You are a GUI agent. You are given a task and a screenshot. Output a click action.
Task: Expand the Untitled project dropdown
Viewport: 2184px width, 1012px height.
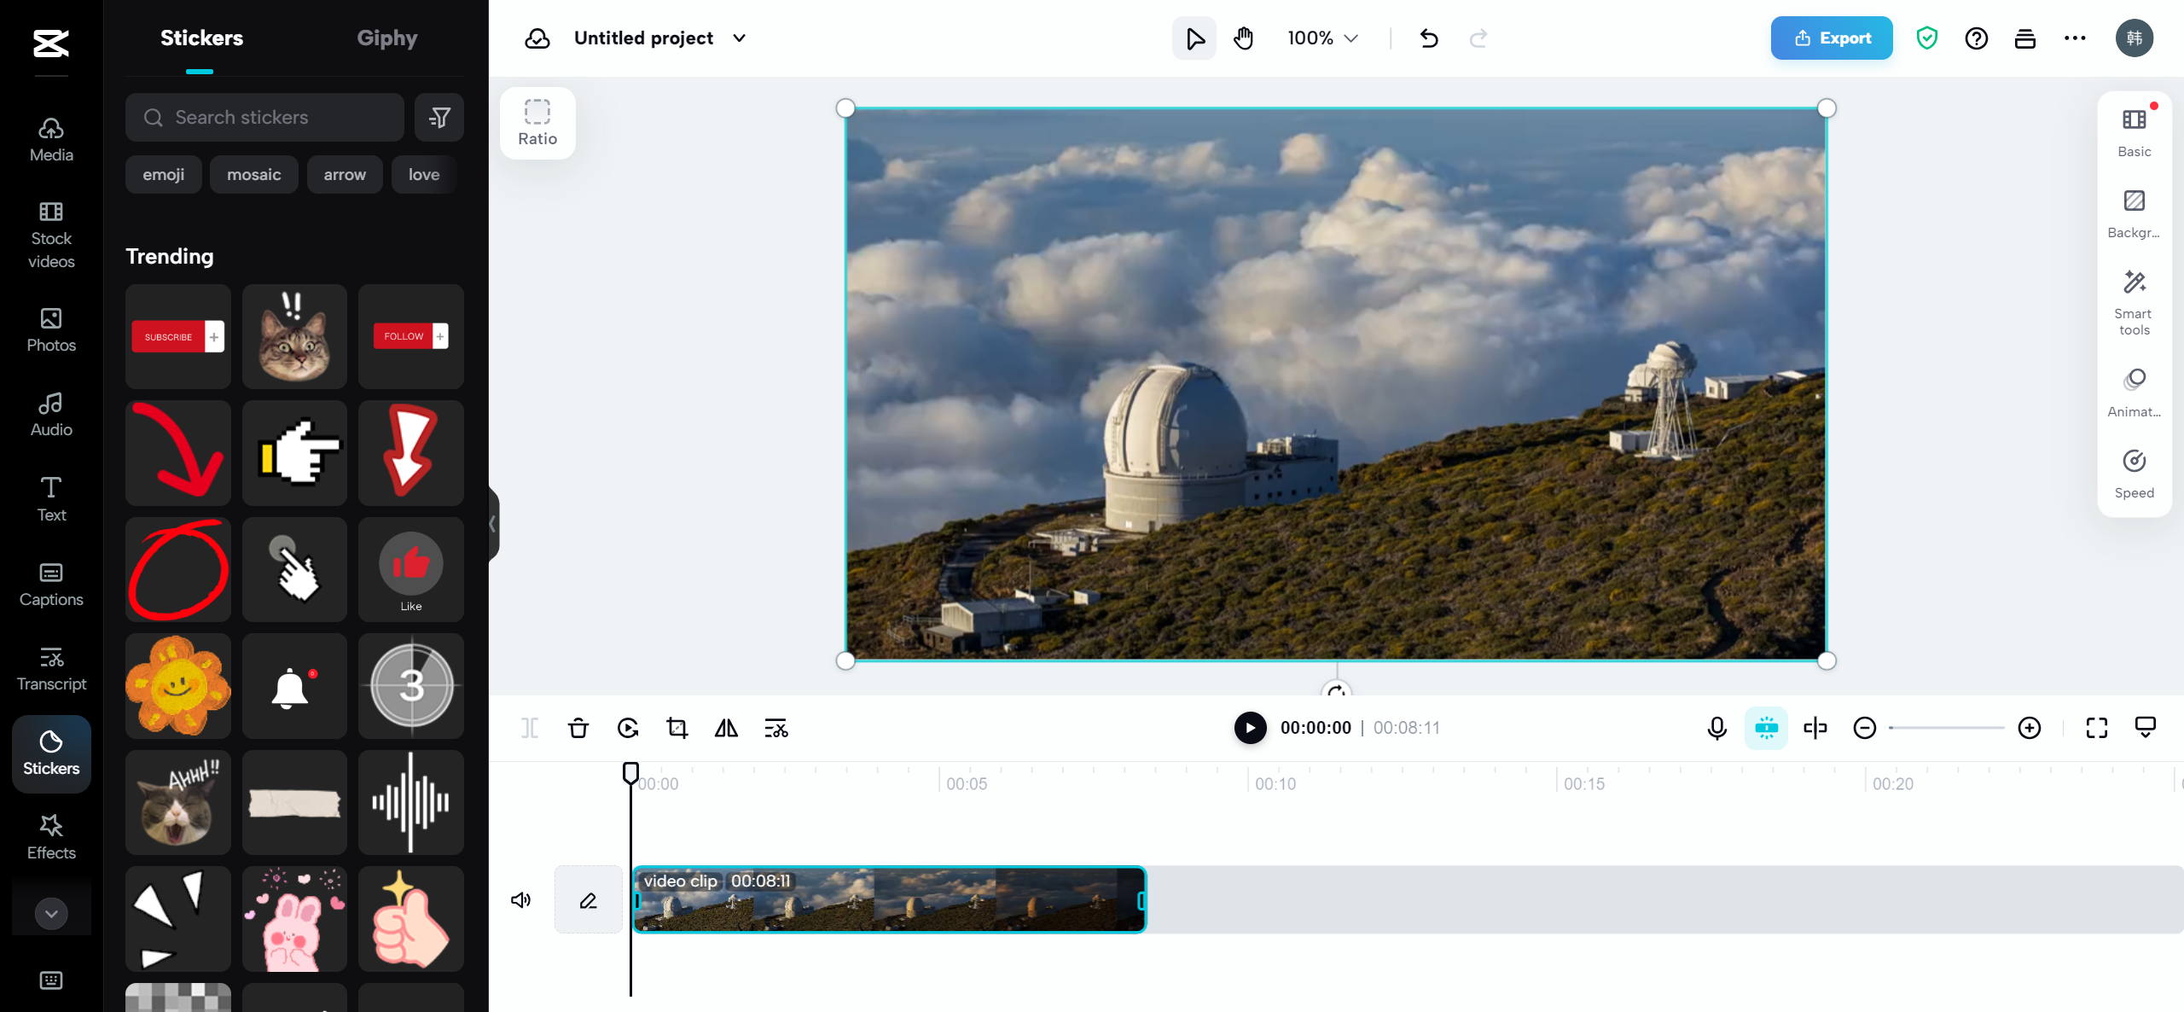[x=739, y=38]
